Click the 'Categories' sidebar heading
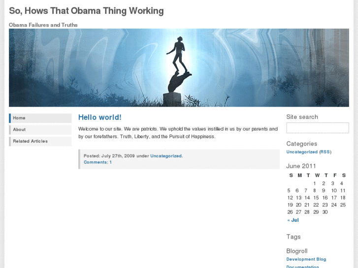 pos(302,144)
